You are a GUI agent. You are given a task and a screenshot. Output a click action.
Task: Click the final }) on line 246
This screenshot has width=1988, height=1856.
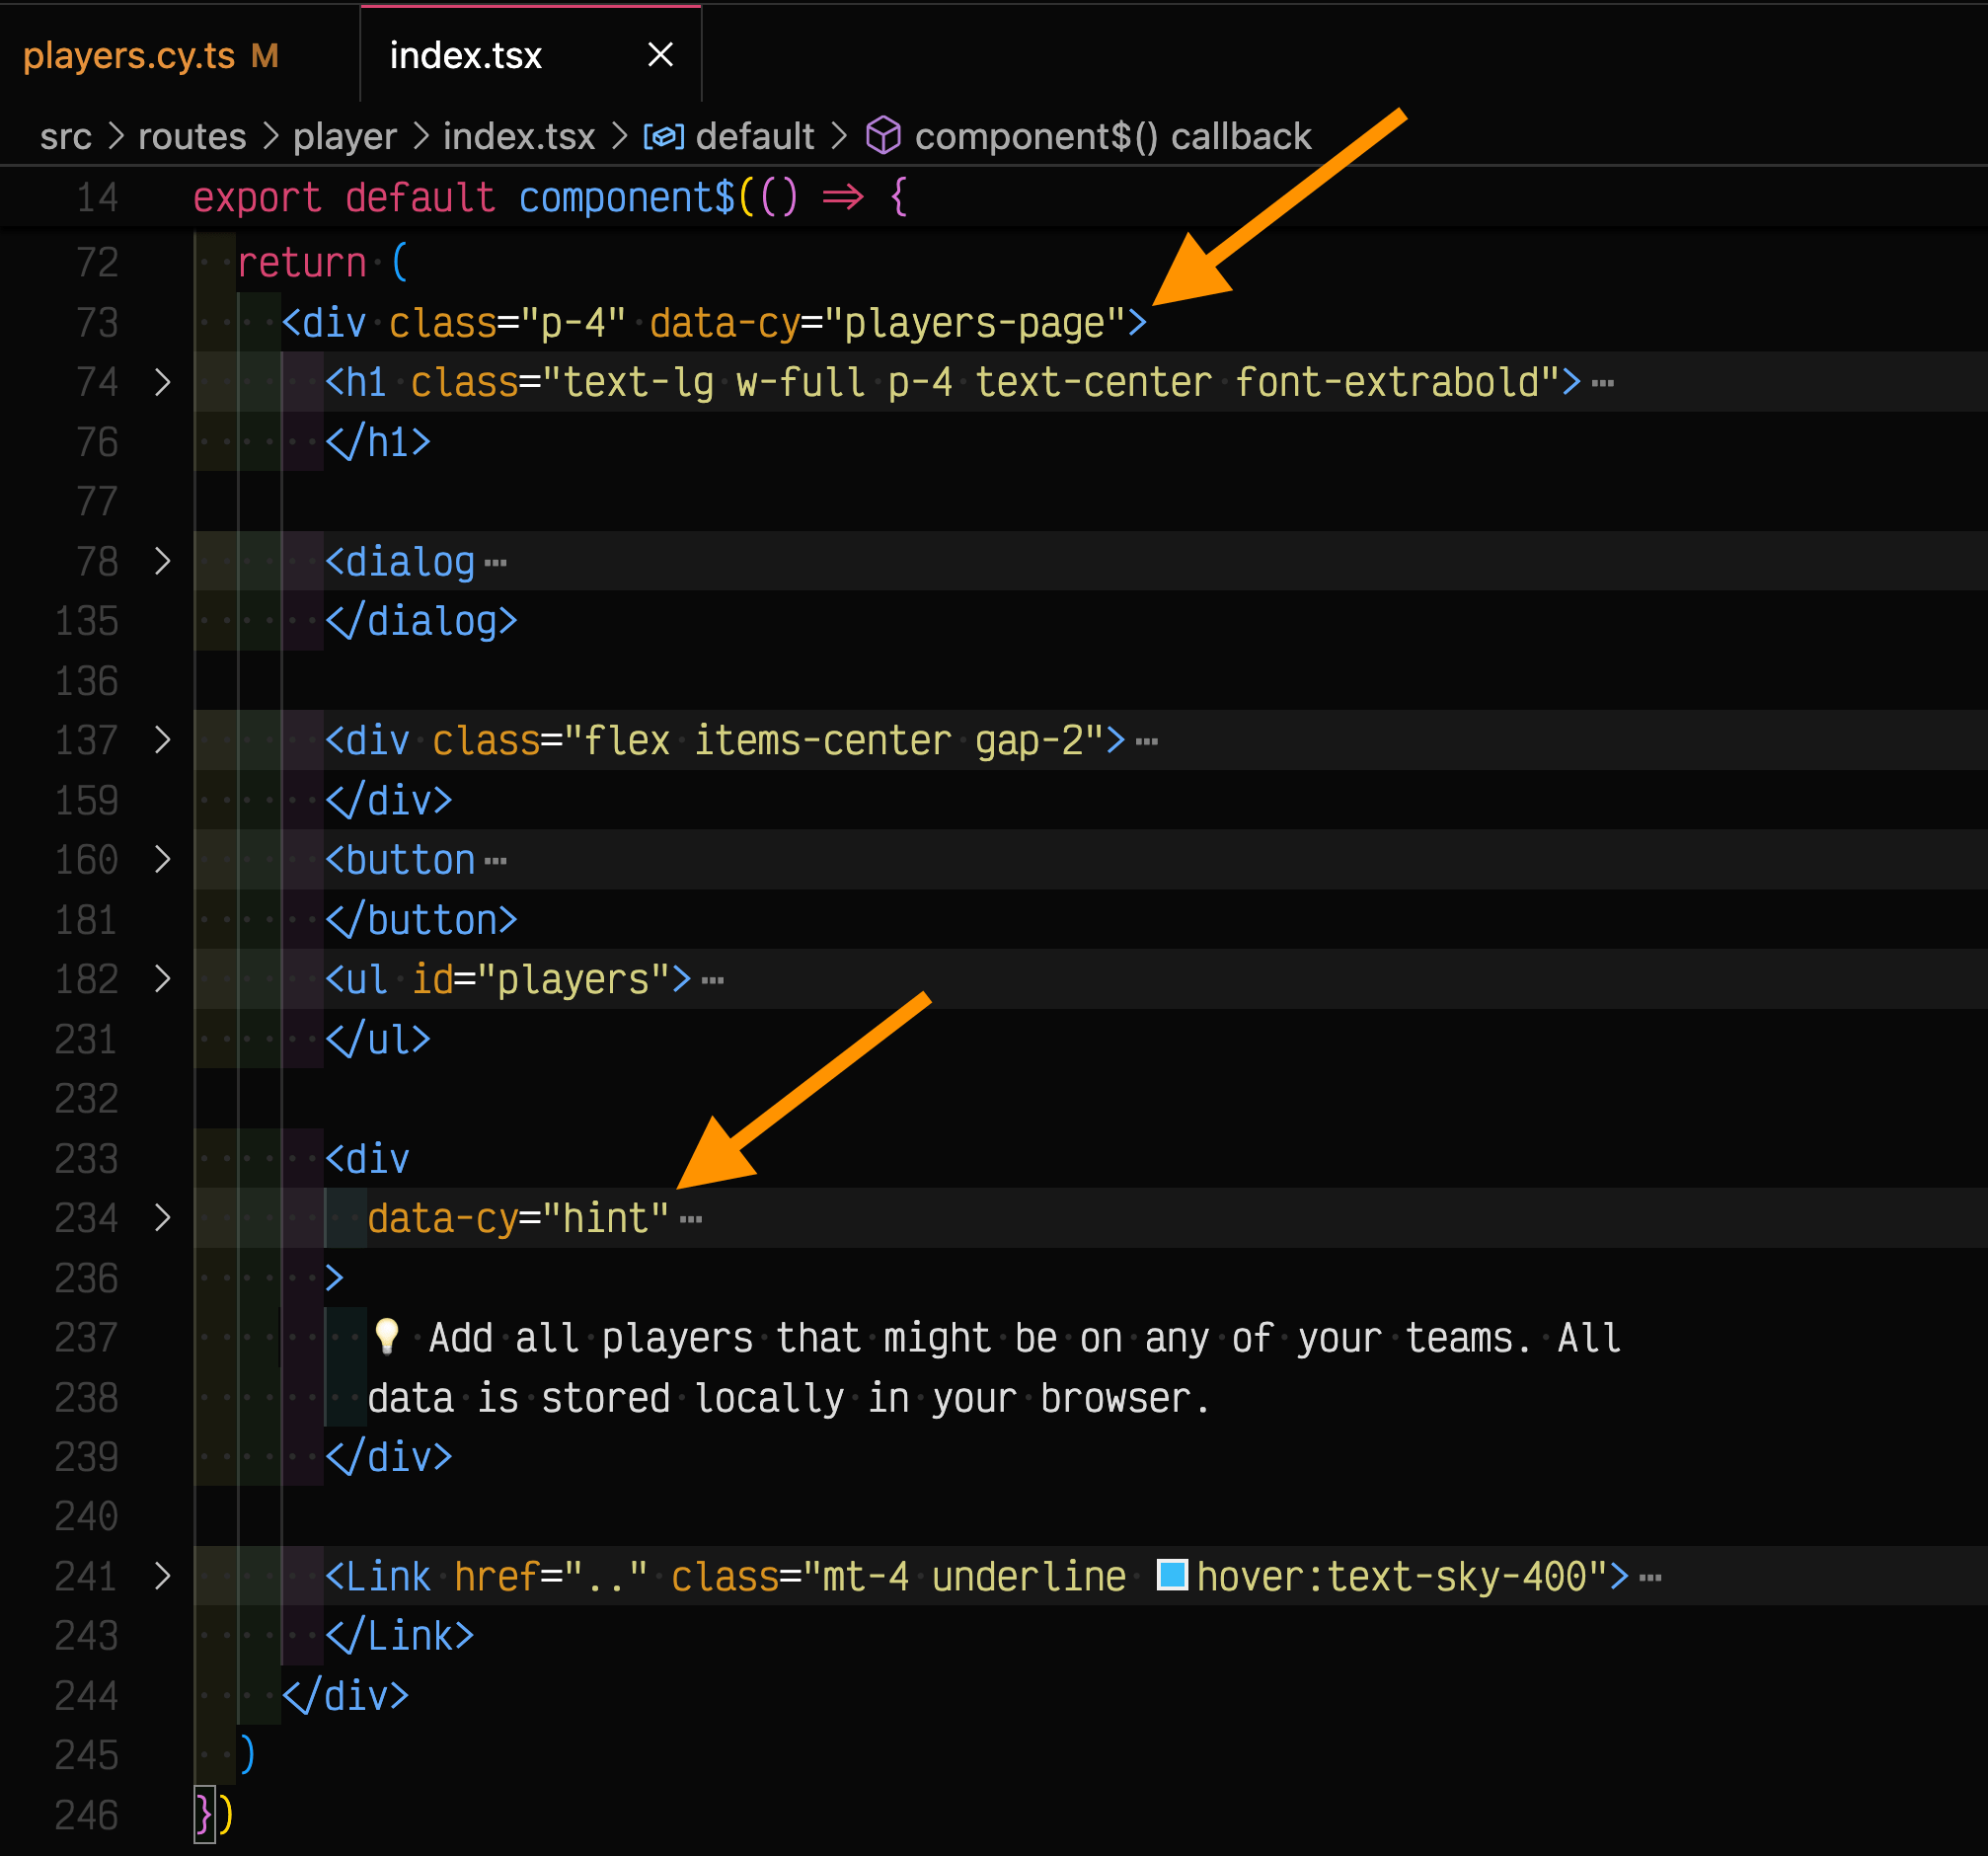pos(214,1815)
